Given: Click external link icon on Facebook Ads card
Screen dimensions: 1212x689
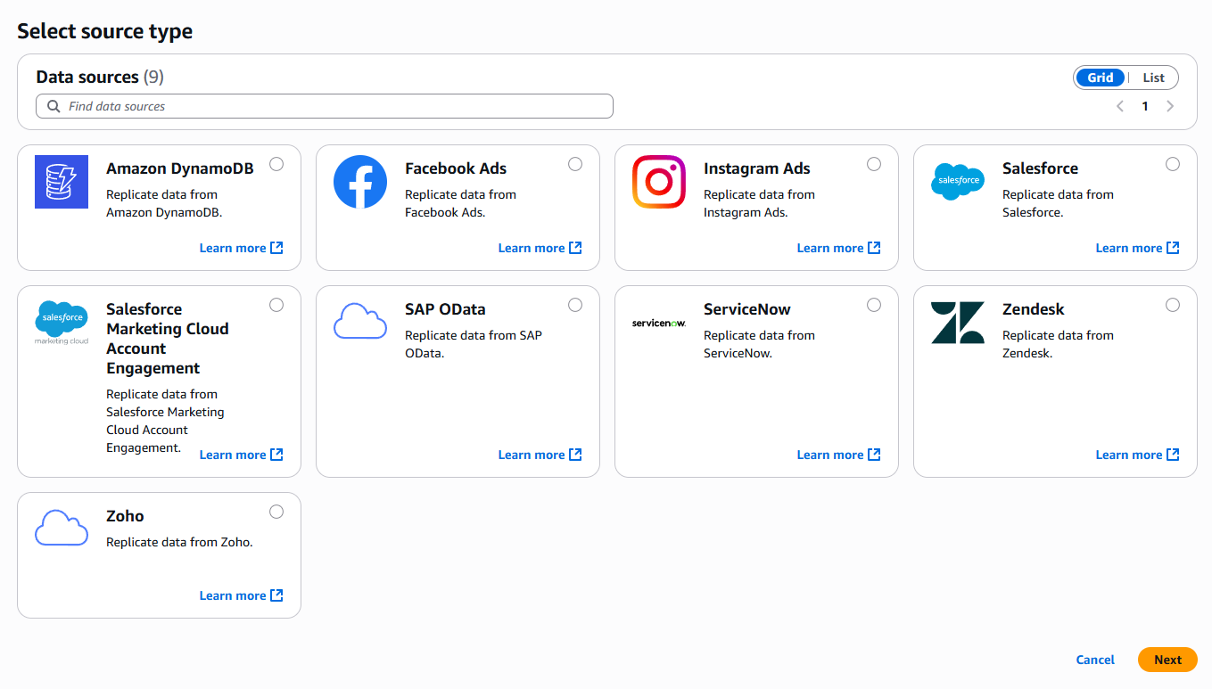Looking at the screenshot, I should coord(575,248).
